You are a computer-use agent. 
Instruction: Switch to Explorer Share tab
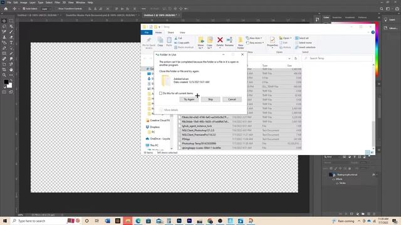(x=170, y=32)
